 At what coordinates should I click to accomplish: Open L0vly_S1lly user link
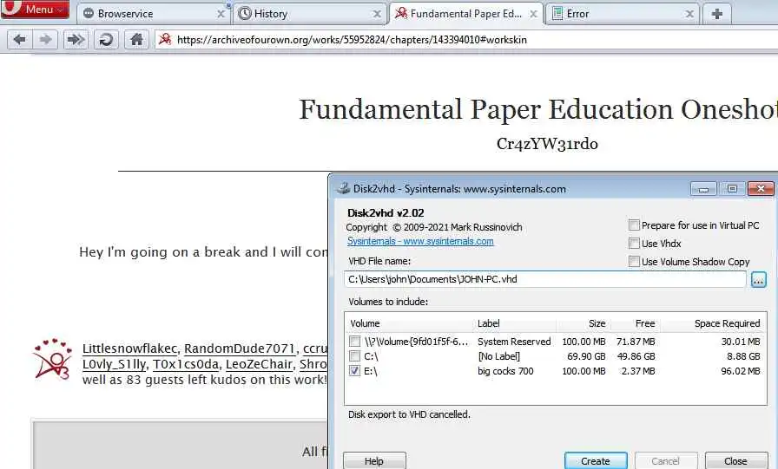click(114, 364)
